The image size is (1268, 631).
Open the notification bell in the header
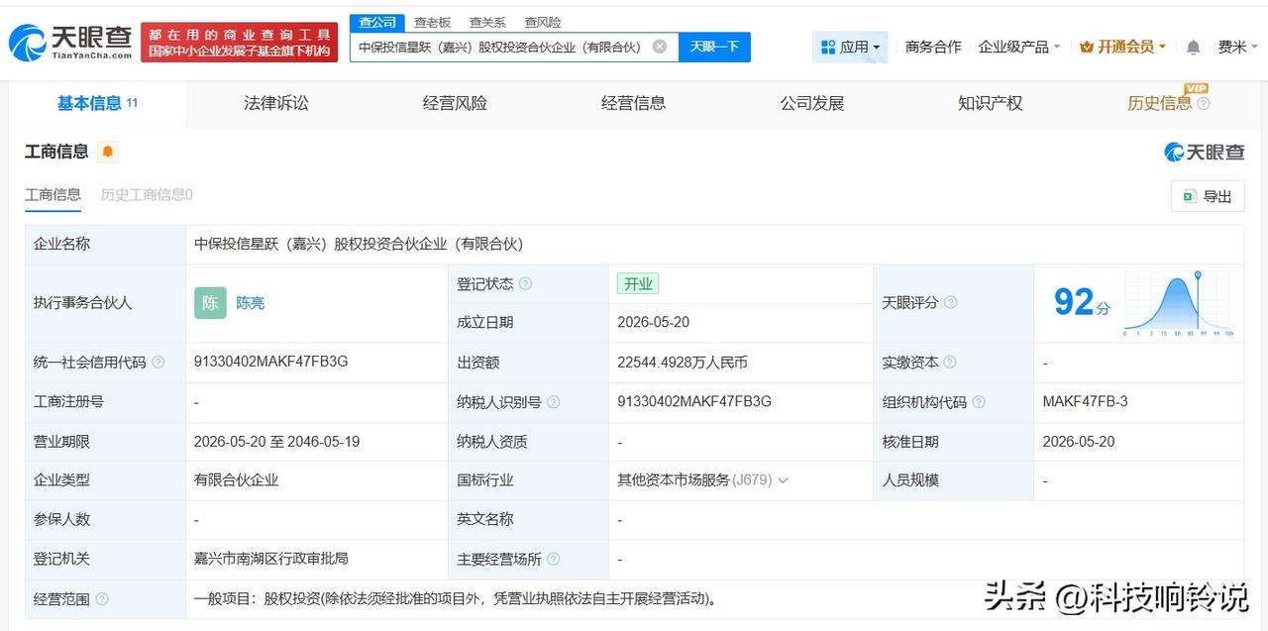pos(1193,47)
